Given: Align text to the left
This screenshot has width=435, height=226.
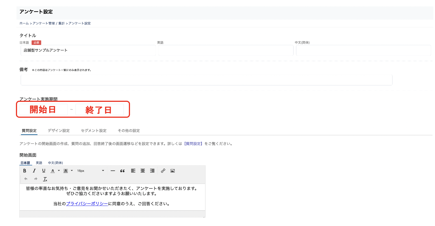Looking at the screenshot, I should [133, 170].
